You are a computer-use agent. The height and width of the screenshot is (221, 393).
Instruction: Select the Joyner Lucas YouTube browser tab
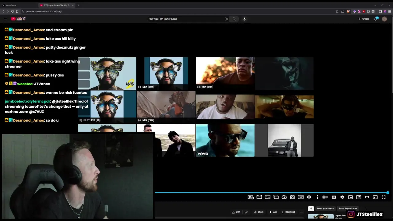[56, 5]
